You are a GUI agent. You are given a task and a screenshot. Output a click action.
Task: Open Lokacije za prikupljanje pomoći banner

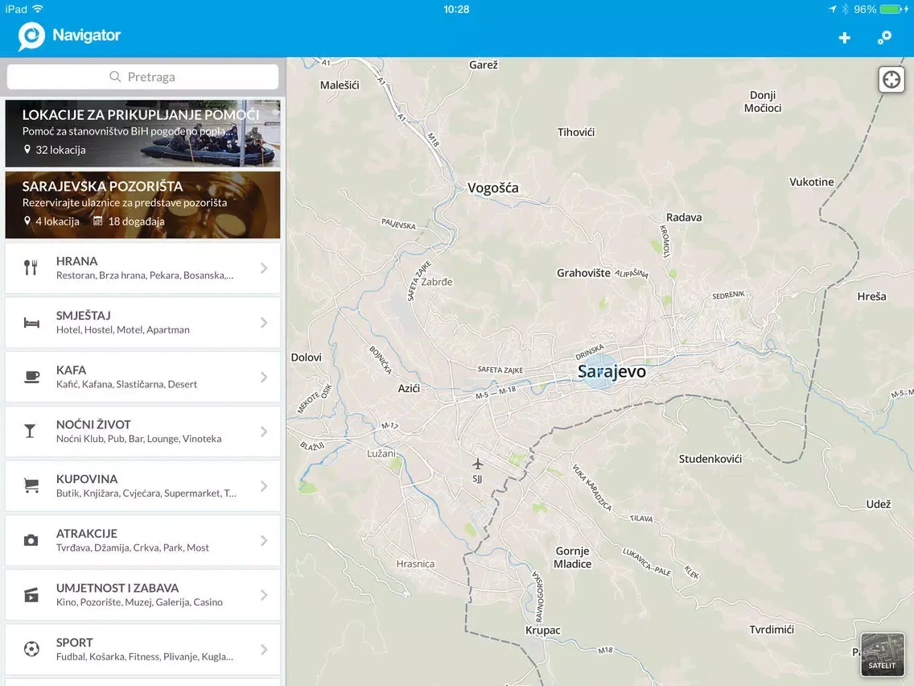pyautogui.click(x=143, y=134)
